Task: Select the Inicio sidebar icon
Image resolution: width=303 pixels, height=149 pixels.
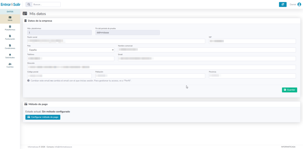Action: coord(10,17)
